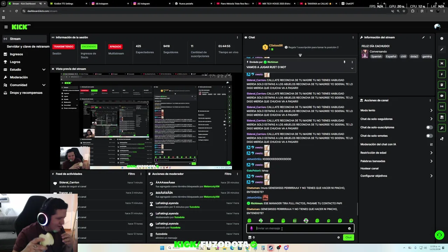Select the lightning bolt widget in right rail
448x252 pixels.
tap(442, 74)
